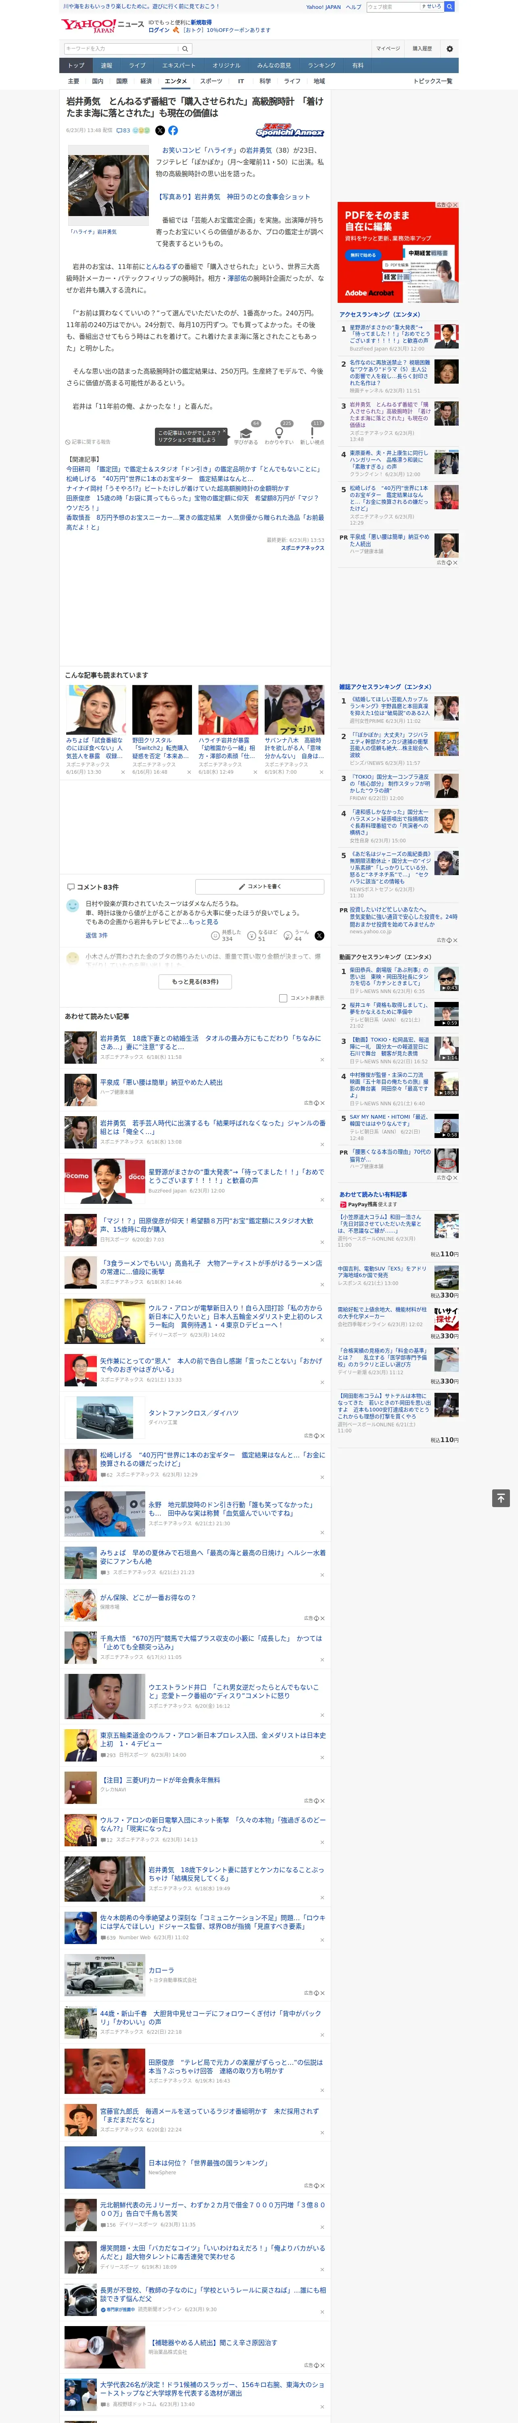Image resolution: width=518 pixels, height=2423 pixels.
Task: Open 'スポニチアネックス' source link below article
Action: (x=302, y=548)
